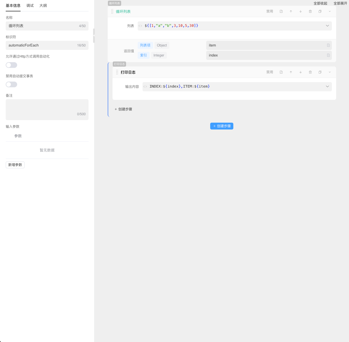Click the code icon beside the 列表 expression
This screenshot has height=342, width=349.
click(x=140, y=26)
